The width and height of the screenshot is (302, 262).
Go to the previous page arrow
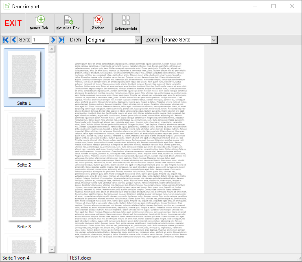(x=14, y=40)
